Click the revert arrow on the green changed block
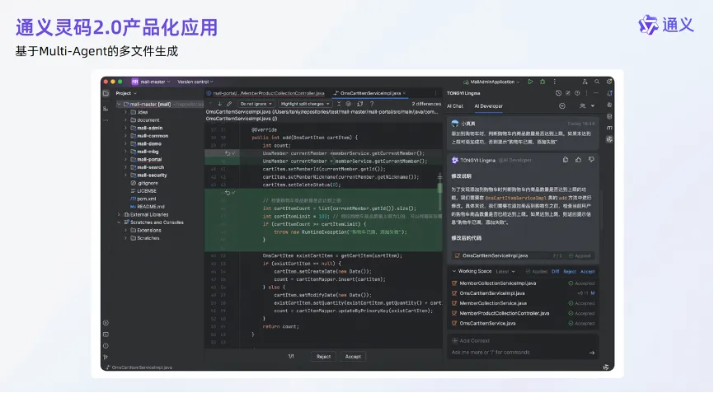 pos(228,193)
